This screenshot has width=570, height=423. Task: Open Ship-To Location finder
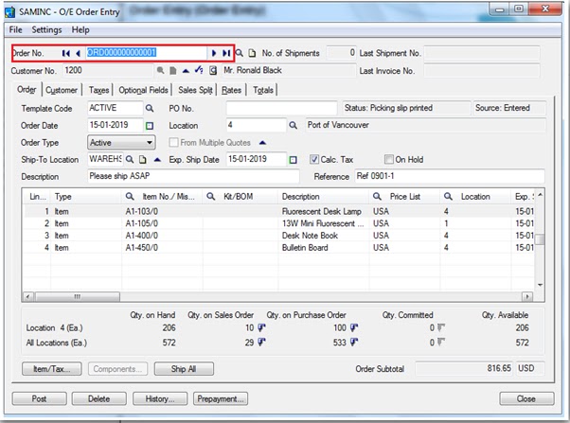click(x=130, y=160)
